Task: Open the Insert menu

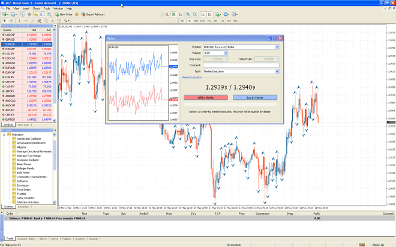Action: [26, 8]
